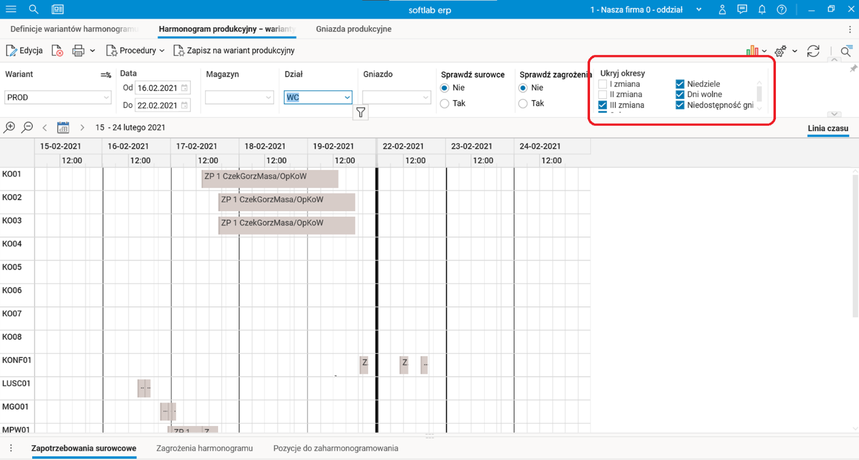The height and width of the screenshot is (460, 859).
Task: Click the funnel filter icon
Action: (x=361, y=113)
